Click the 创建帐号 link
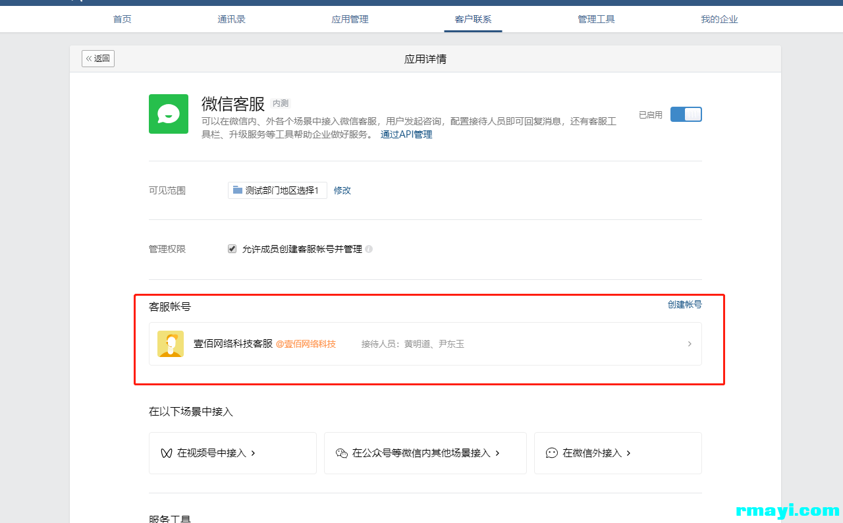The height and width of the screenshot is (523, 843). point(684,304)
